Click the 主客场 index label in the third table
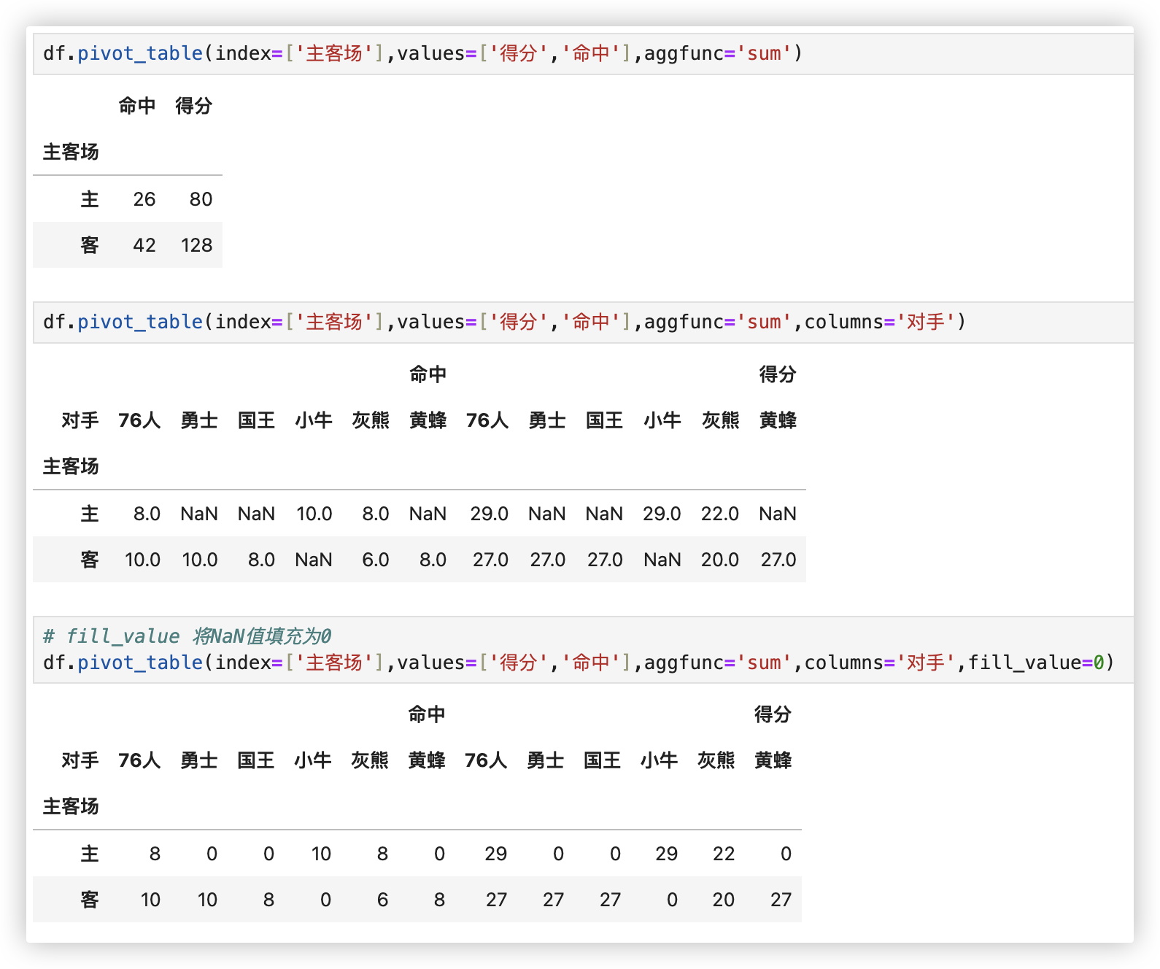 coord(70,806)
